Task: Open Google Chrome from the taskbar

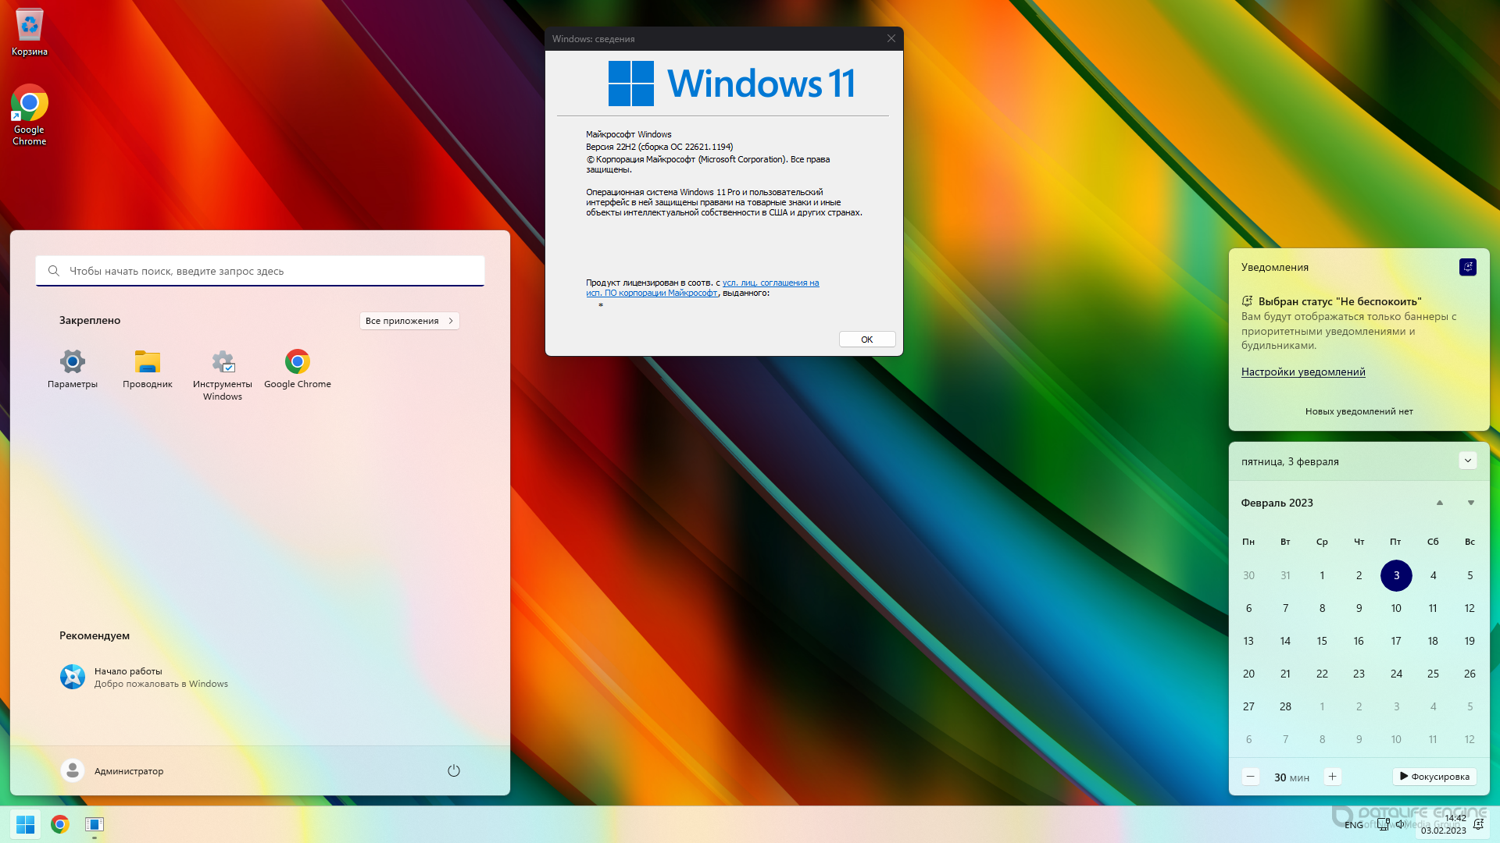Action: pos(60,824)
